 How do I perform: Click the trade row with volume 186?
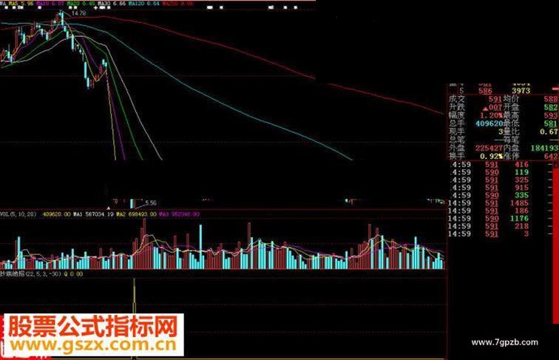coord(501,211)
